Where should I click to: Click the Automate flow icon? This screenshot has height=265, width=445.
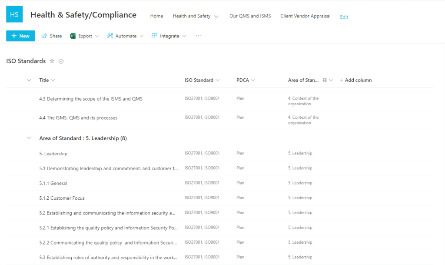pos(110,36)
